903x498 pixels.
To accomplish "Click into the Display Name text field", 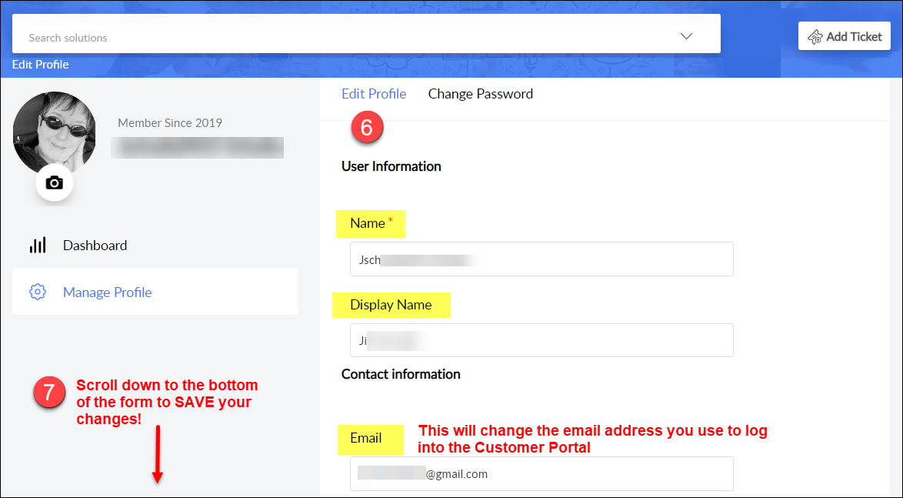I will [x=541, y=340].
